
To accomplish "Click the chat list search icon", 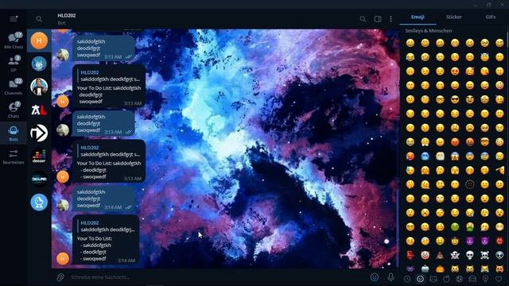I will [x=39, y=19].
